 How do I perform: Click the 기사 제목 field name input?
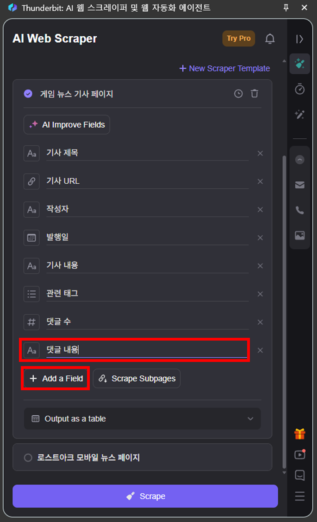(x=147, y=153)
